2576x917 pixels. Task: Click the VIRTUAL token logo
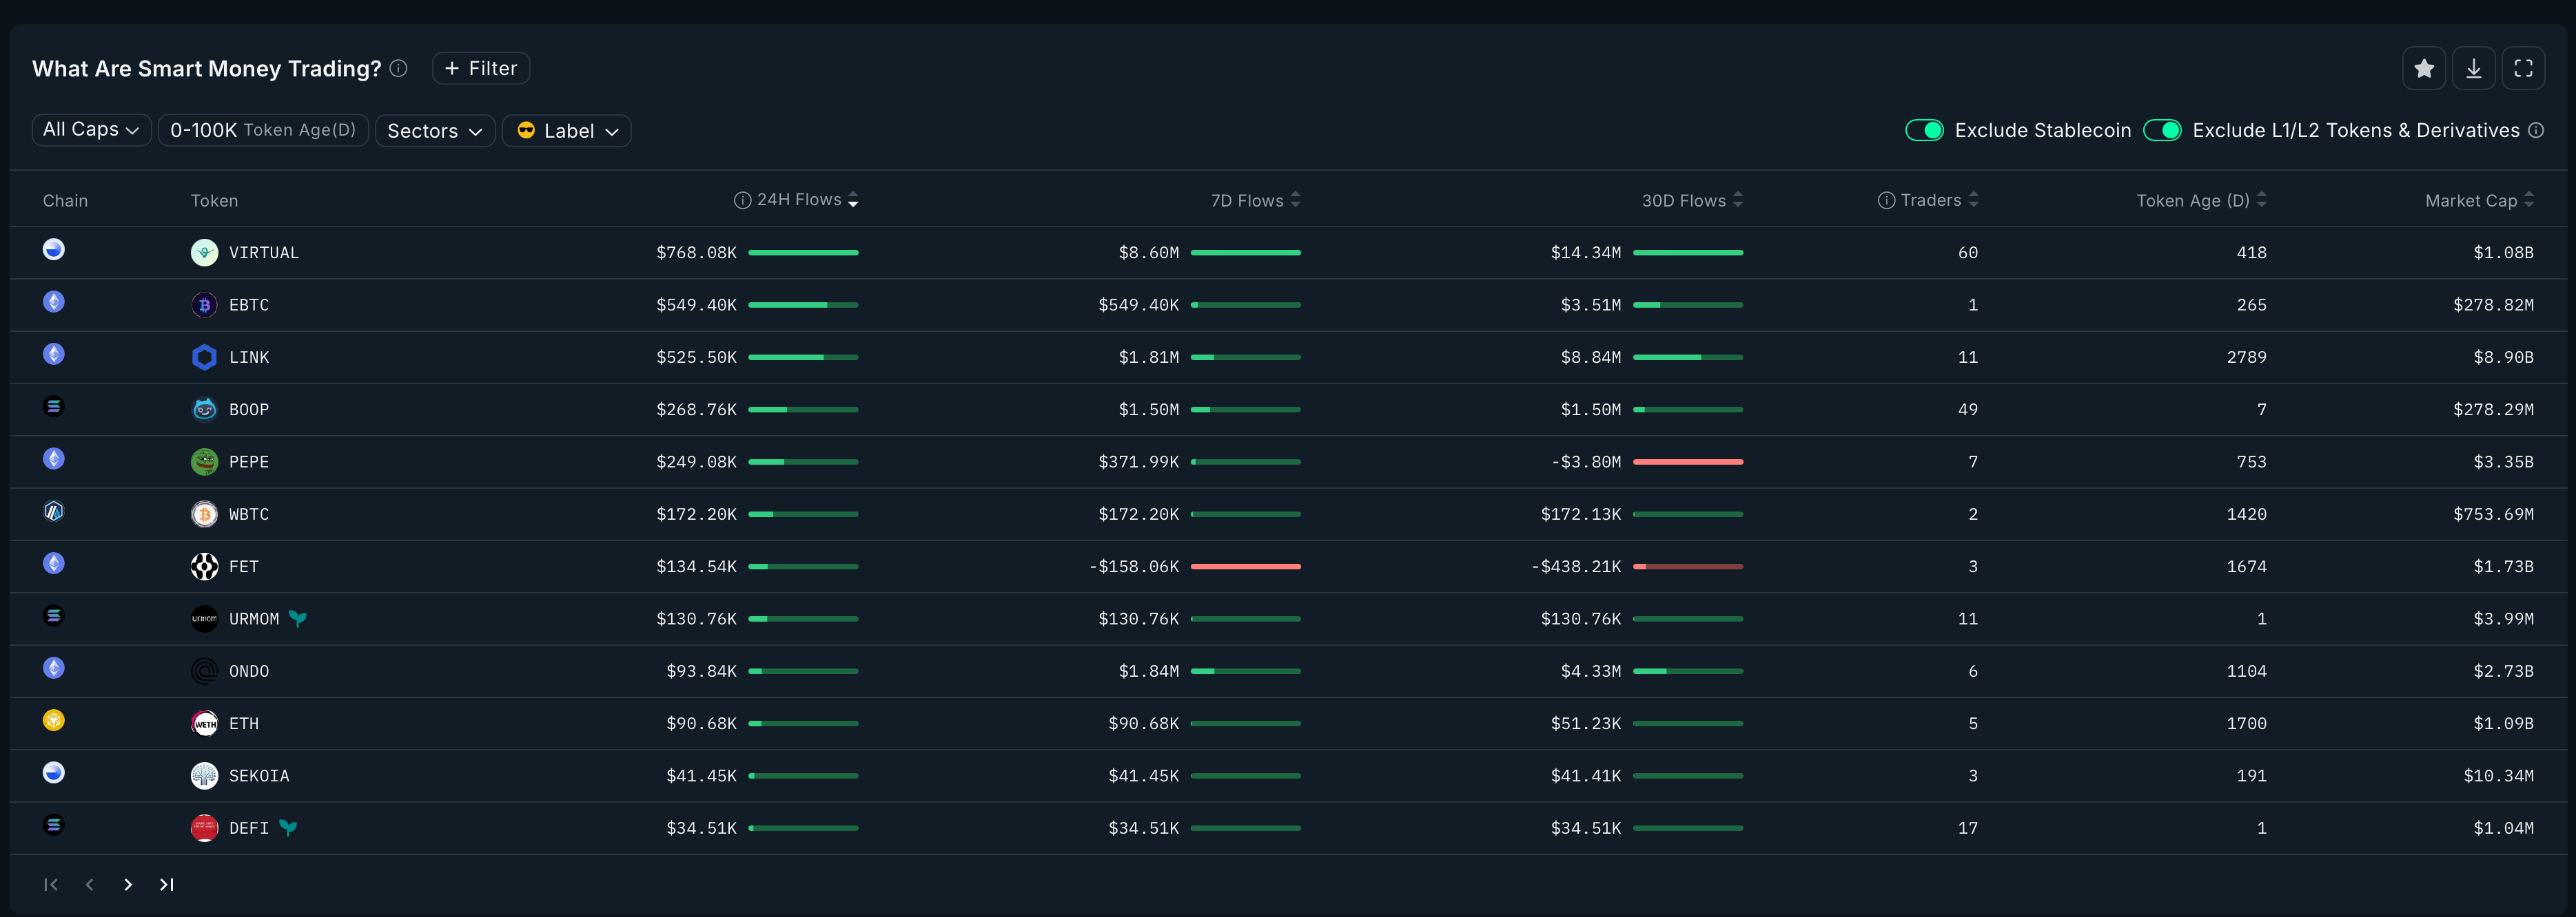[x=204, y=253]
